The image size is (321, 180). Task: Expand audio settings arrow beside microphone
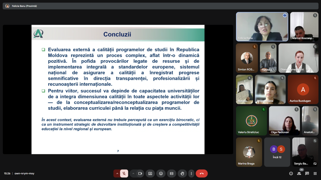(117, 173)
